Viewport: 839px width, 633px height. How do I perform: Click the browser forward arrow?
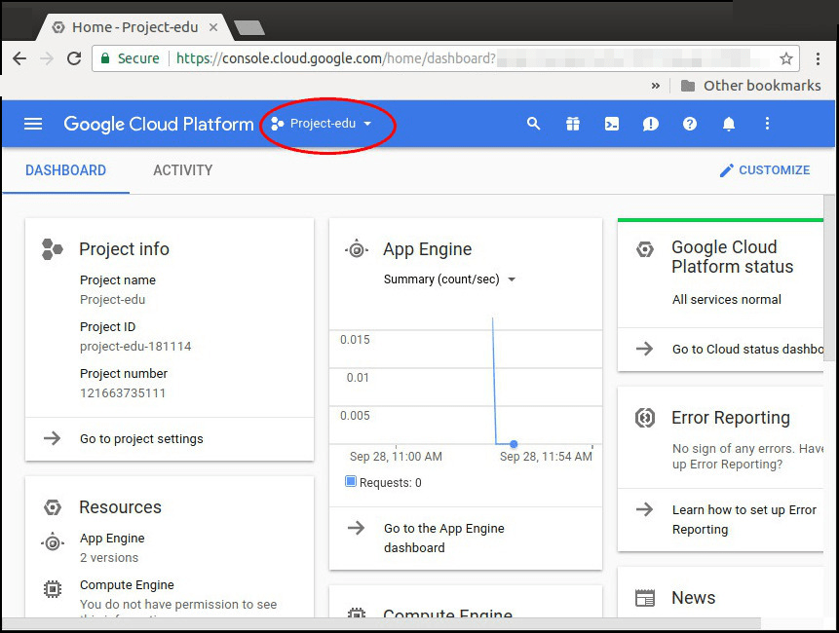pyautogui.click(x=47, y=58)
